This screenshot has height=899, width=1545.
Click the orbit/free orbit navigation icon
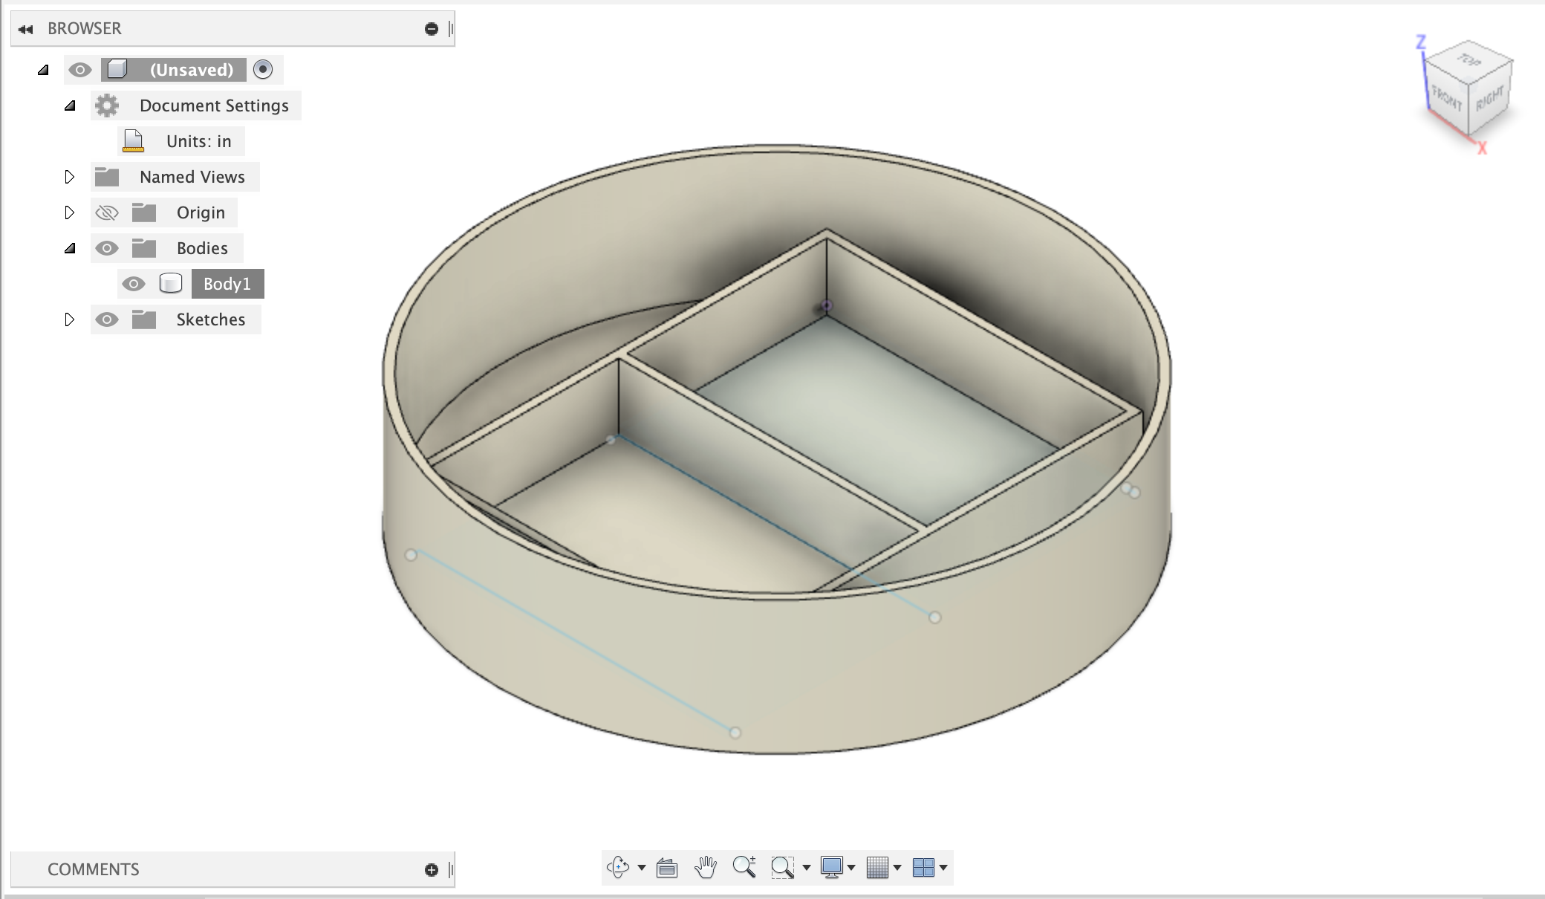620,867
